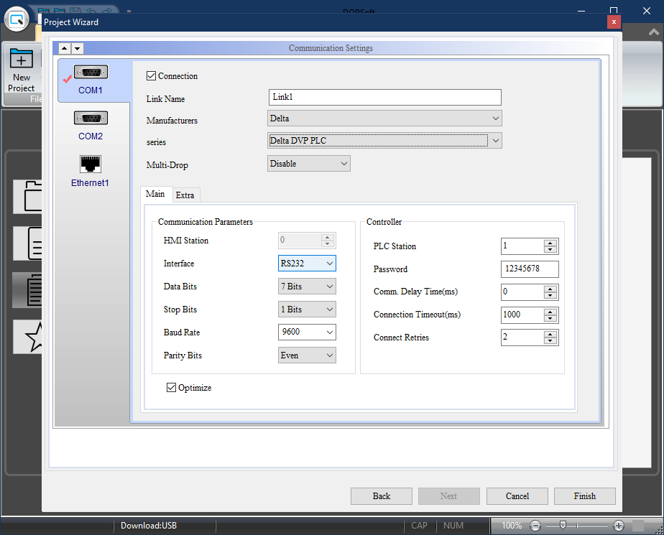The image size is (664, 535).
Task: Toggle the Connection checkbox
Action: pos(151,76)
